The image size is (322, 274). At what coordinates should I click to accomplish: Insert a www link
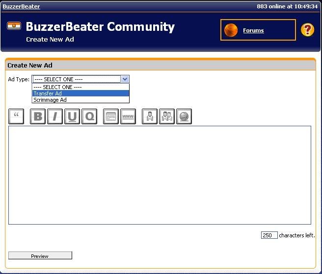[x=128, y=116]
